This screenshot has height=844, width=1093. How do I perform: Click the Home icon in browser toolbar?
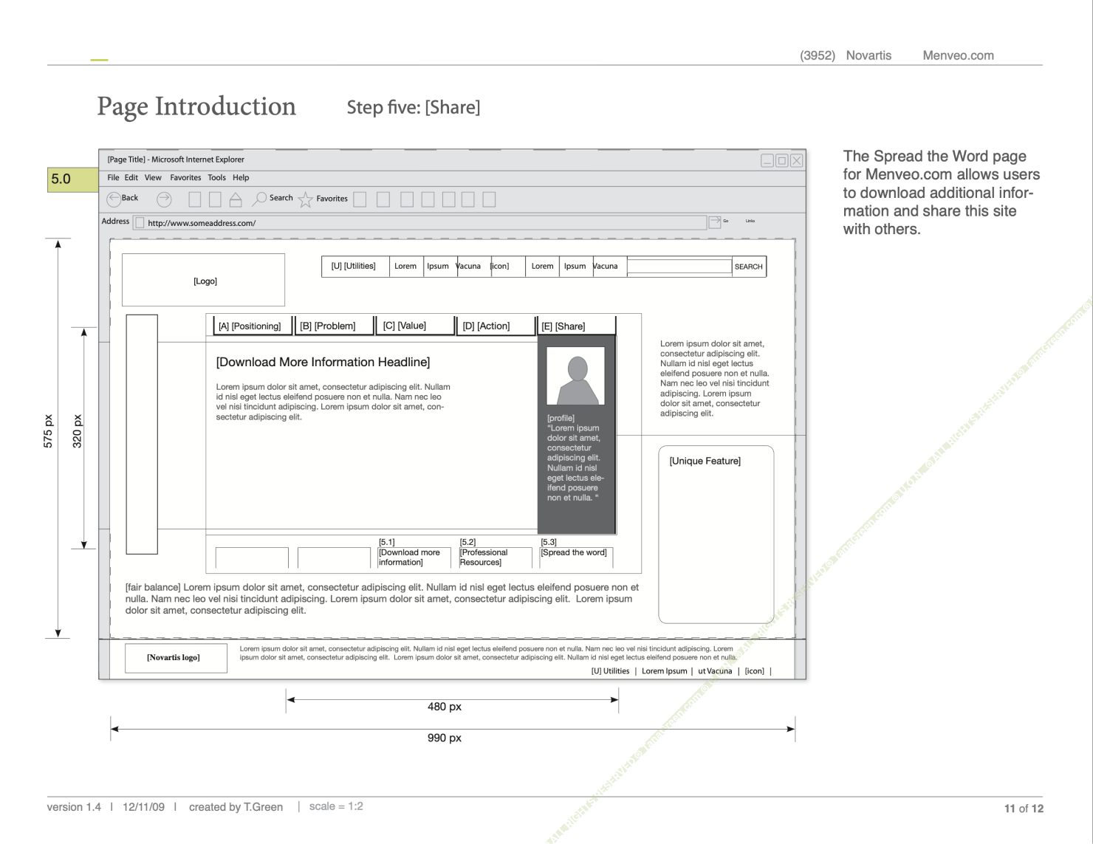coord(236,199)
